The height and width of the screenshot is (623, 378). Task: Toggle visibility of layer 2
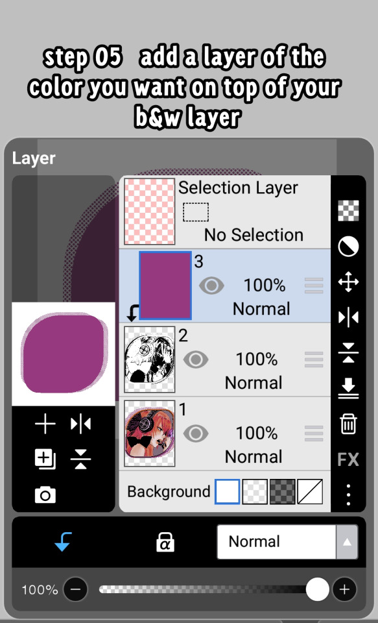(195, 360)
